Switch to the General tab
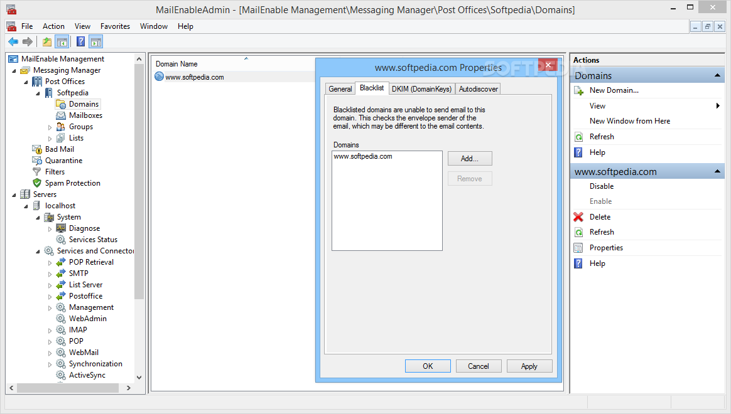This screenshot has height=414, width=731. 340,89
